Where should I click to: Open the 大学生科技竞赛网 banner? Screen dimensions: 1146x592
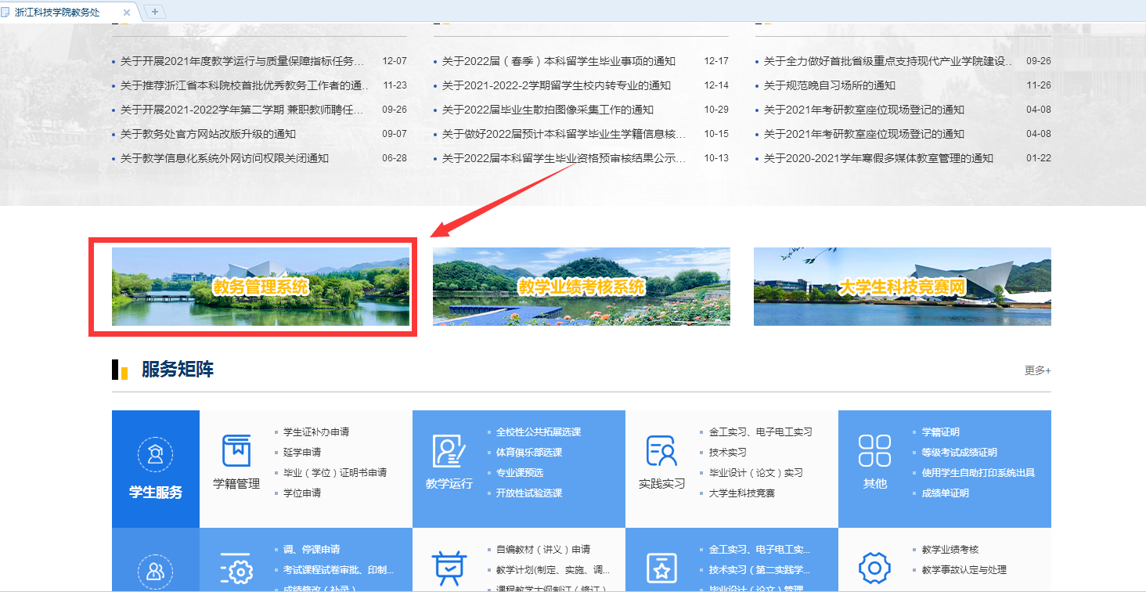(x=902, y=287)
